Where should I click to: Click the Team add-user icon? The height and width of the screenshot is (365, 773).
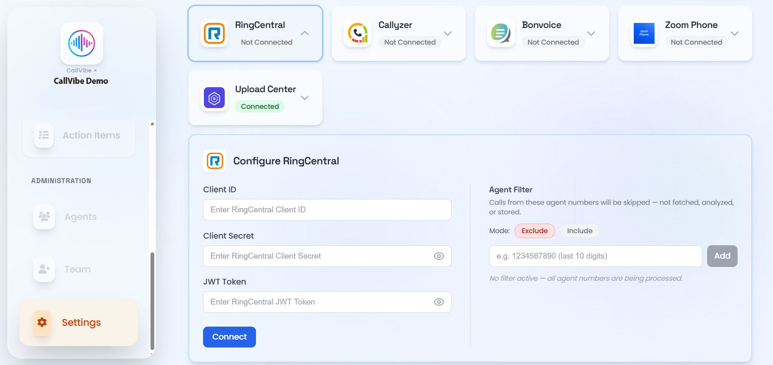point(44,269)
